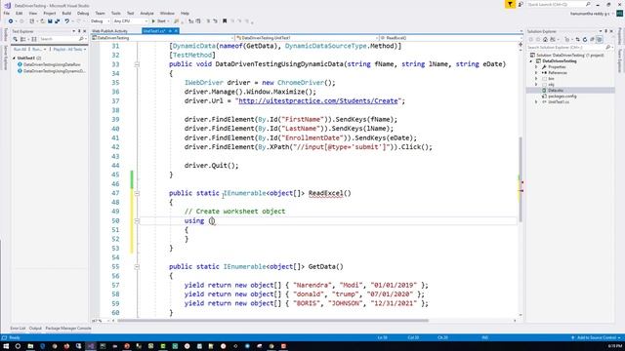Collapse the method at line 33
Viewport: 625px width, 351px height.
(x=137, y=64)
